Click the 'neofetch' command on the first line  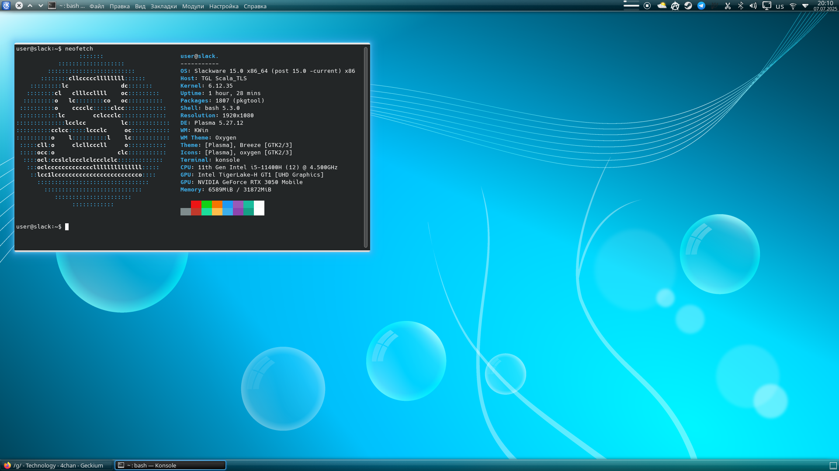(79, 49)
